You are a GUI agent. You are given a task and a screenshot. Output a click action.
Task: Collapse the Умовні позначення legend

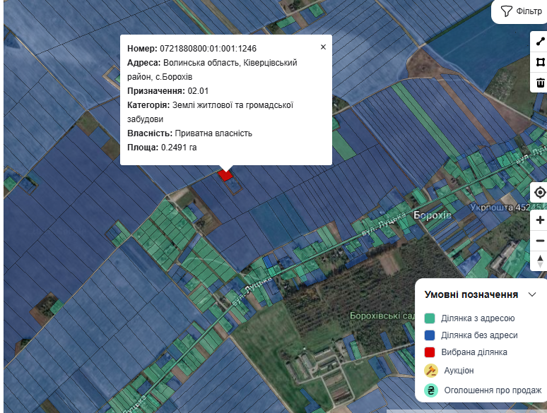tap(532, 294)
